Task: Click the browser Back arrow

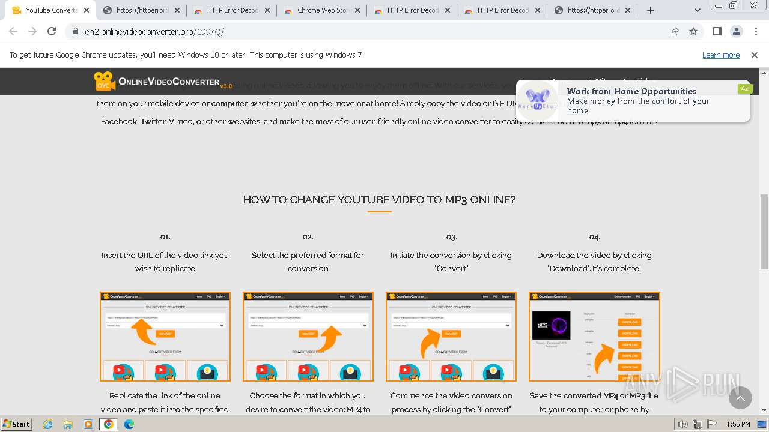Action: pos(13,31)
